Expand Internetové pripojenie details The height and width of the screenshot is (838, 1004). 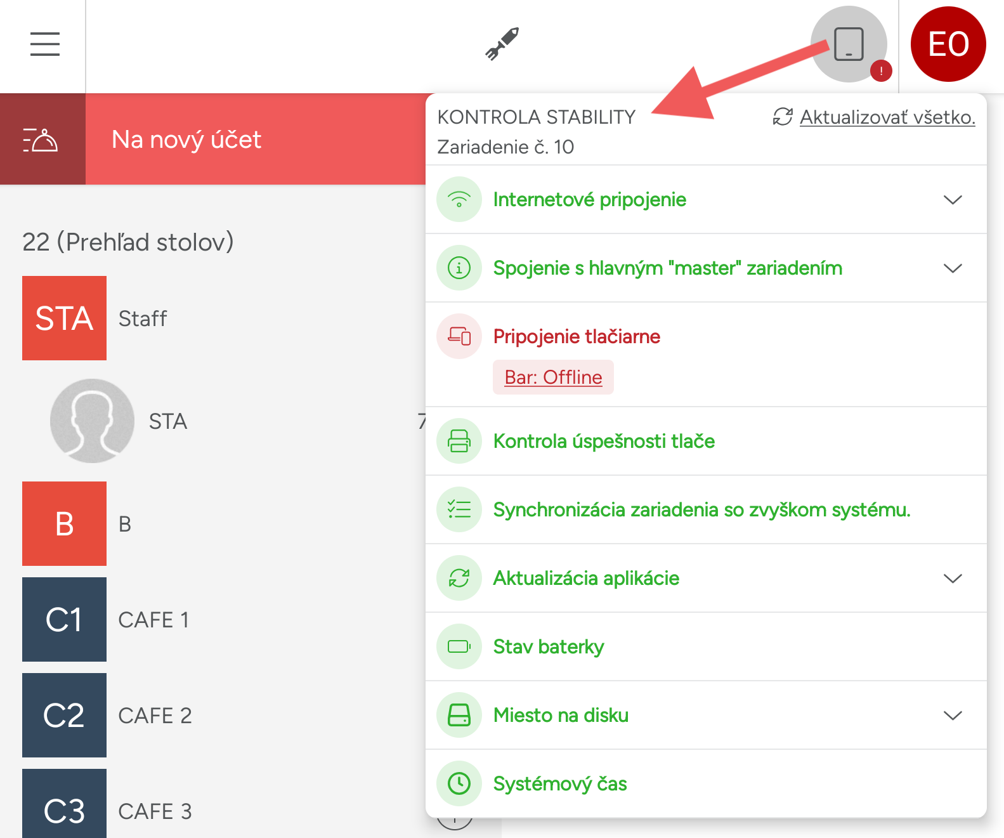[x=953, y=200]
